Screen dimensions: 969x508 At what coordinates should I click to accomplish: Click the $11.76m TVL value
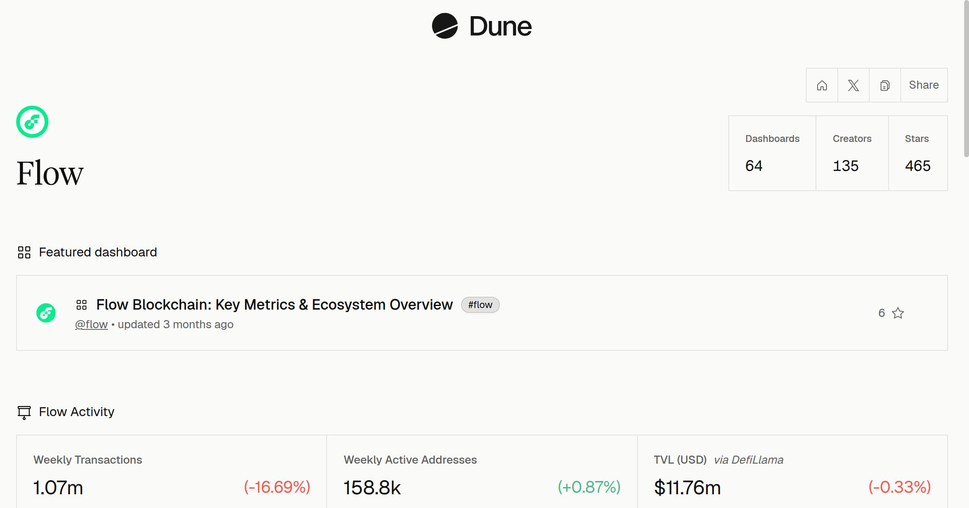(x=687, y=487)
